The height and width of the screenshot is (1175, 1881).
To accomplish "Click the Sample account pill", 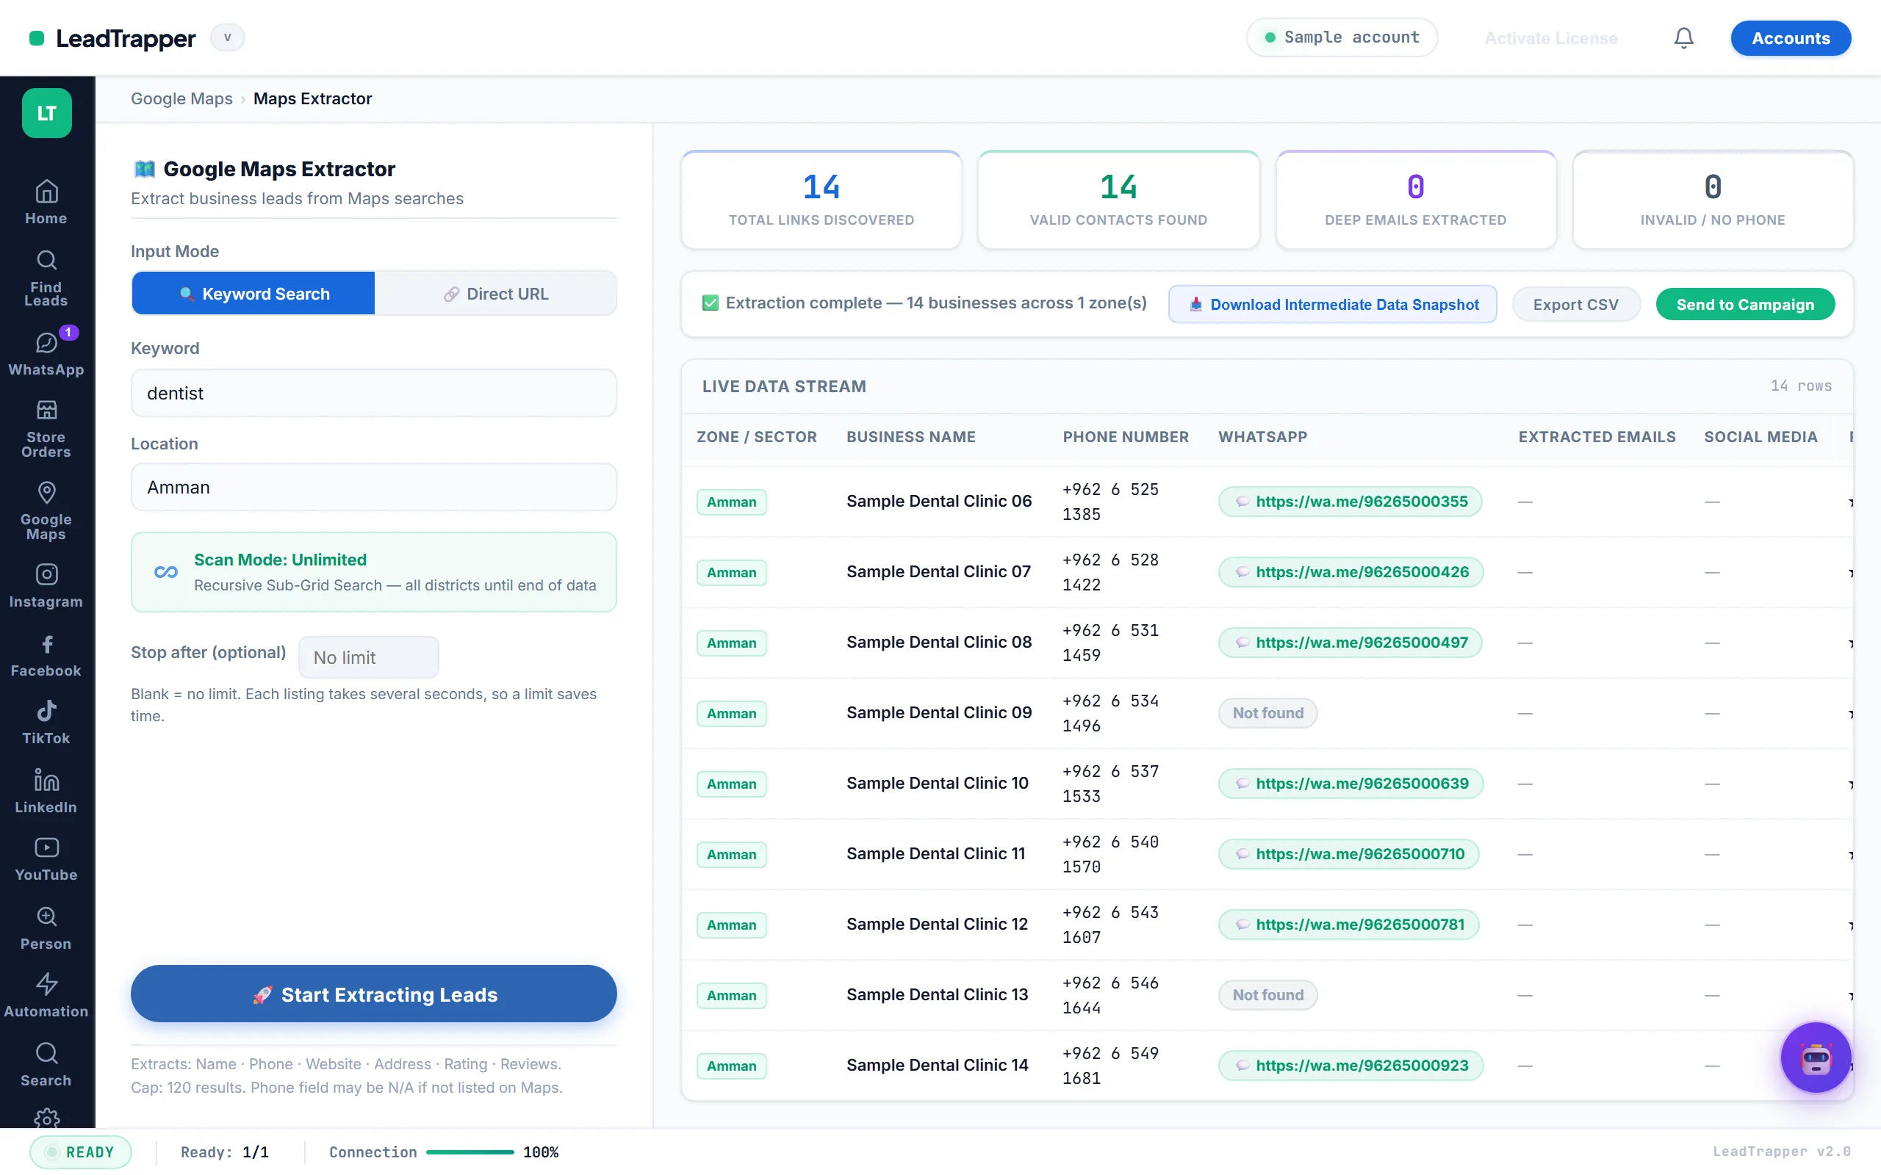I will pos(1342,37).
